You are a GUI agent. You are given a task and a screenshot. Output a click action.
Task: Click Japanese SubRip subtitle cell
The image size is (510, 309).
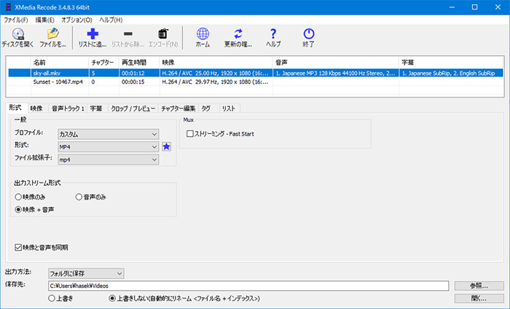click(x=451, y=73)
